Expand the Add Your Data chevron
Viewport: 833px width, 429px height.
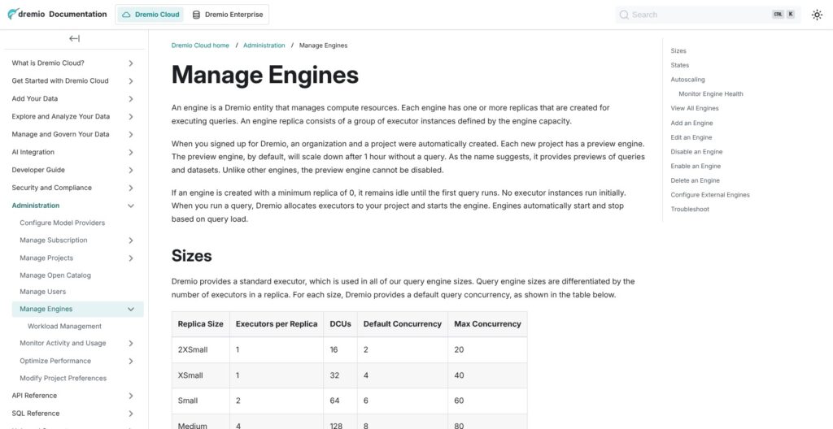131,99
